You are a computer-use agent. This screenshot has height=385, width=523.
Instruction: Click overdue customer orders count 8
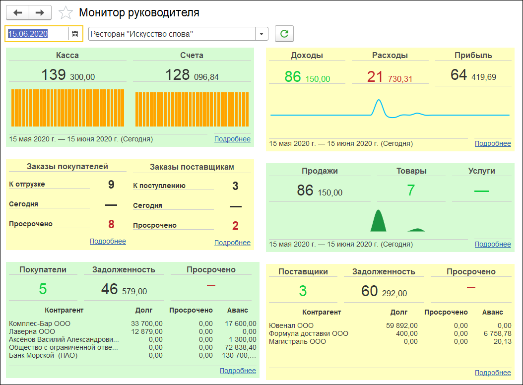coord(111,224)
